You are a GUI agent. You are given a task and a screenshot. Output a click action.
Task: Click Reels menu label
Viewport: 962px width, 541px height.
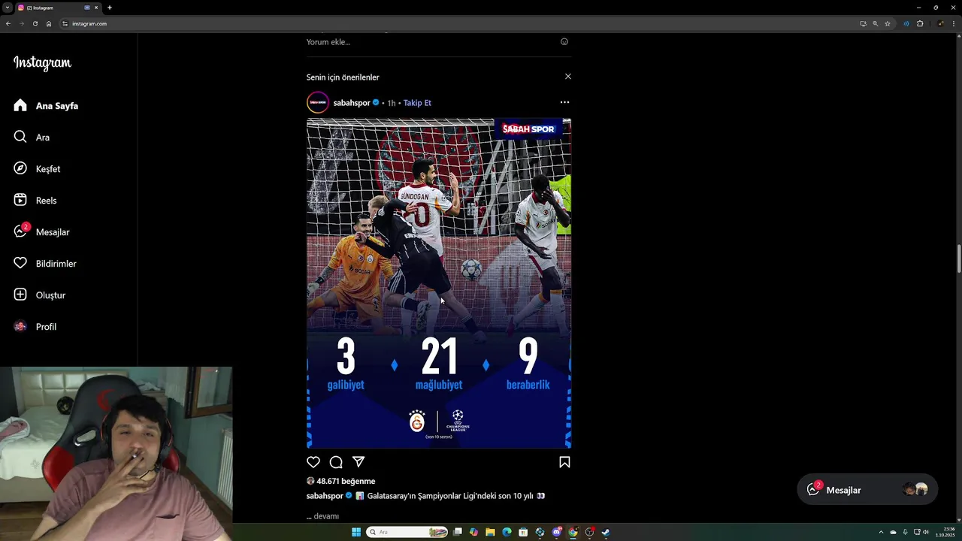pyautogui.click(x=46, y=201)
